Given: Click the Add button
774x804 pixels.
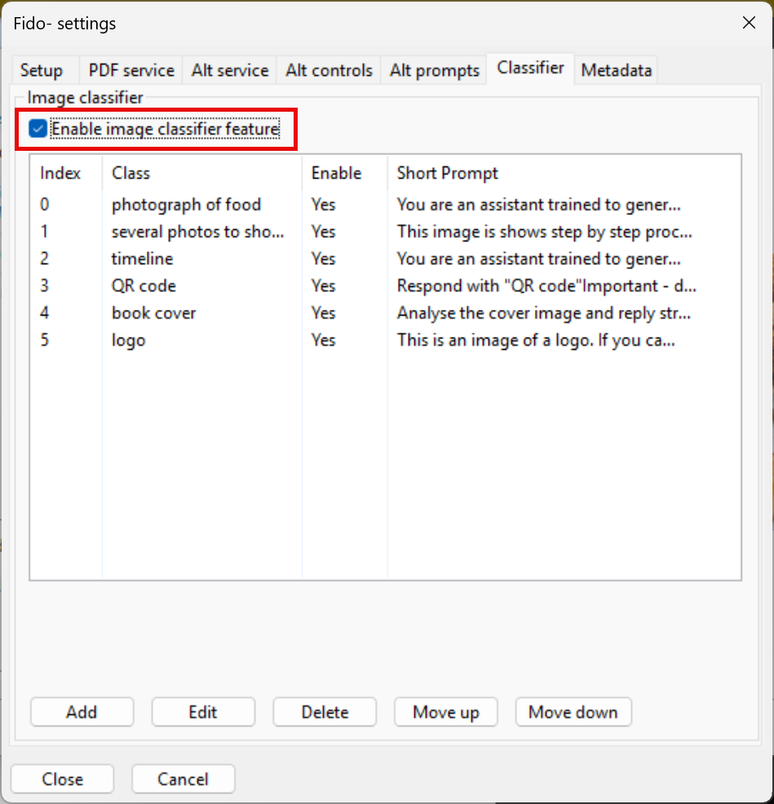Looking at the screenshot, I should coord(82,712).
